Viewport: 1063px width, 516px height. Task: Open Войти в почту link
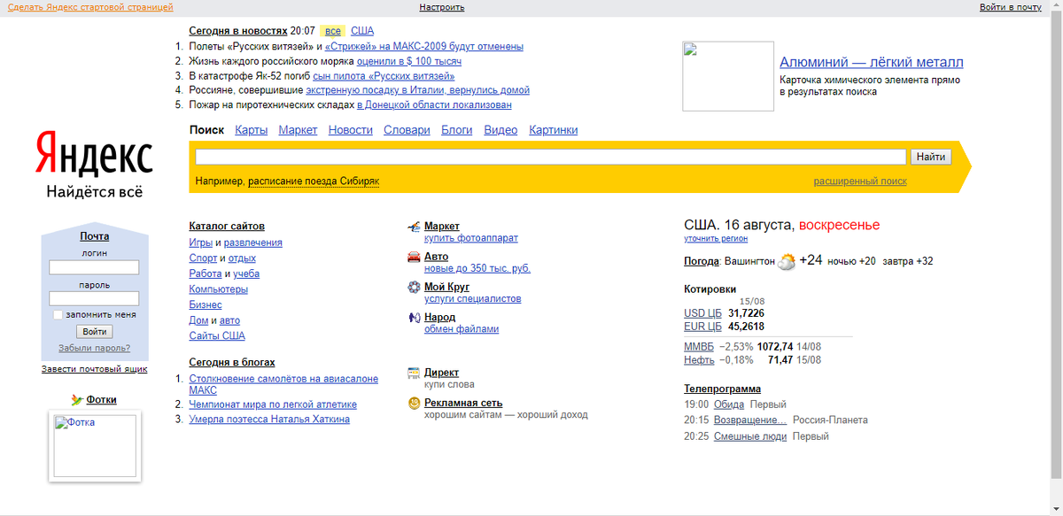(1011, 7)
